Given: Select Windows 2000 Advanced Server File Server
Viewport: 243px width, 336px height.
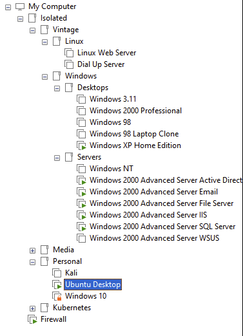Looking at the screenshot, I should tap(162, 203).
